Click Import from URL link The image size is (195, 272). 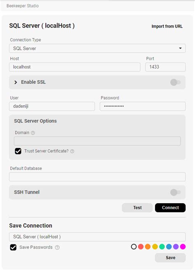click(167, 26)
